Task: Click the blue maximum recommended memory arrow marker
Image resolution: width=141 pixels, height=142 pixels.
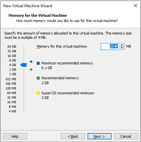Action: click(31, 61)
